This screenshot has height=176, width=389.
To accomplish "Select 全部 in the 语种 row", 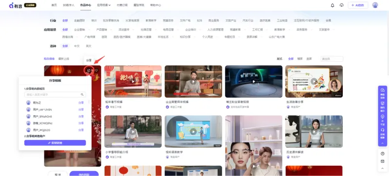I will (65, 46).
